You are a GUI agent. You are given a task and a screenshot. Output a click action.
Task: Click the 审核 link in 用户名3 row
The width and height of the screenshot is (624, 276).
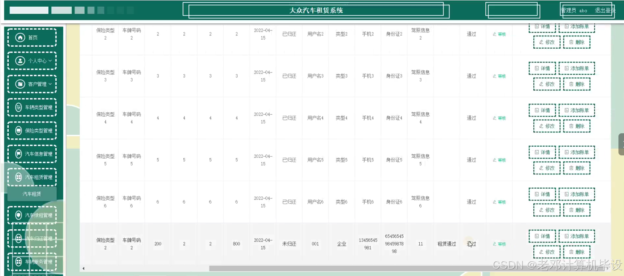point(499,76)
